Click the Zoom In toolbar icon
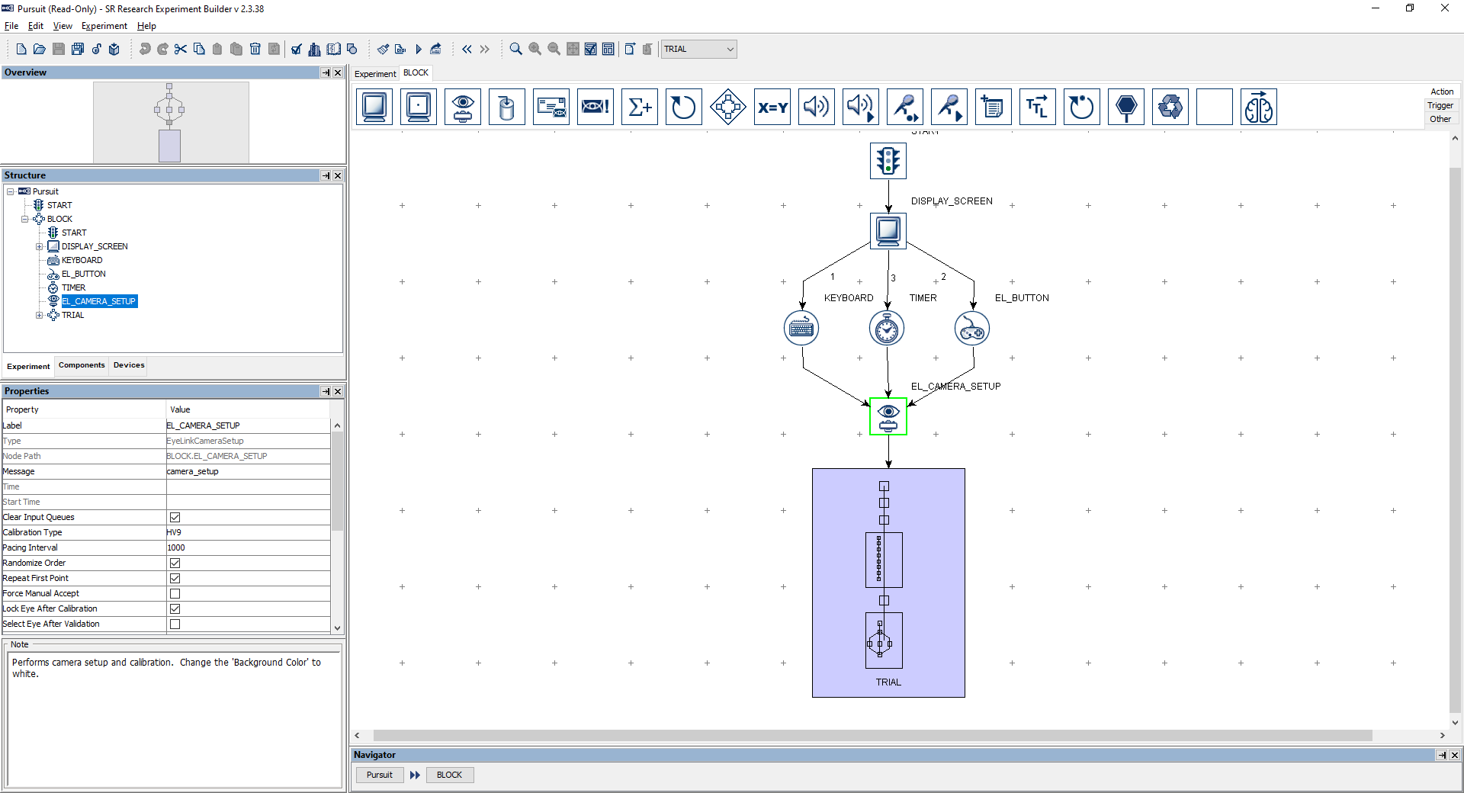Viewport: 1464px width, 793px height. (535, 49)
